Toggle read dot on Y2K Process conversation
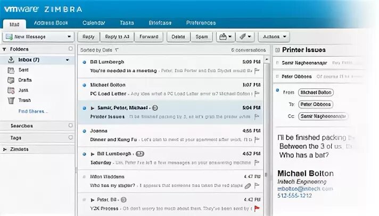 coord(84,200)
